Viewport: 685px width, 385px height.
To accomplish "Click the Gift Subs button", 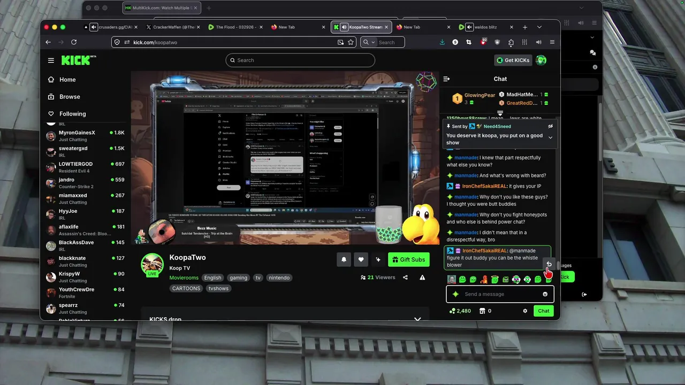I will click(409, 259).
